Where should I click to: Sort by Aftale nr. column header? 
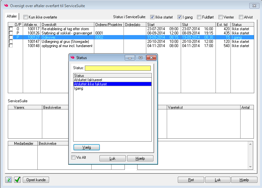32,25
